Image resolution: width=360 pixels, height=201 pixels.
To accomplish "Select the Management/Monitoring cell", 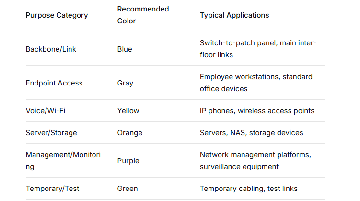I will click(x=63, y=160).
